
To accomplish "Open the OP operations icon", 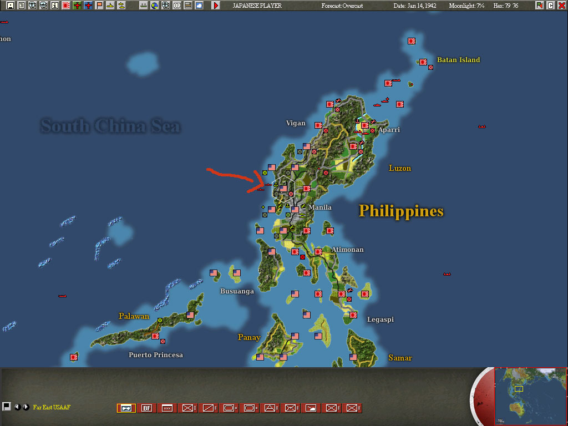I will (177, 6).
